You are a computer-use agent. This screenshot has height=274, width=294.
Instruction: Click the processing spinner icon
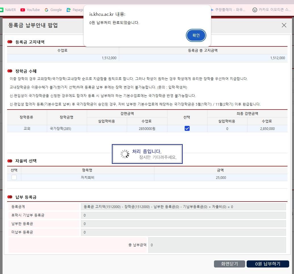125,154
